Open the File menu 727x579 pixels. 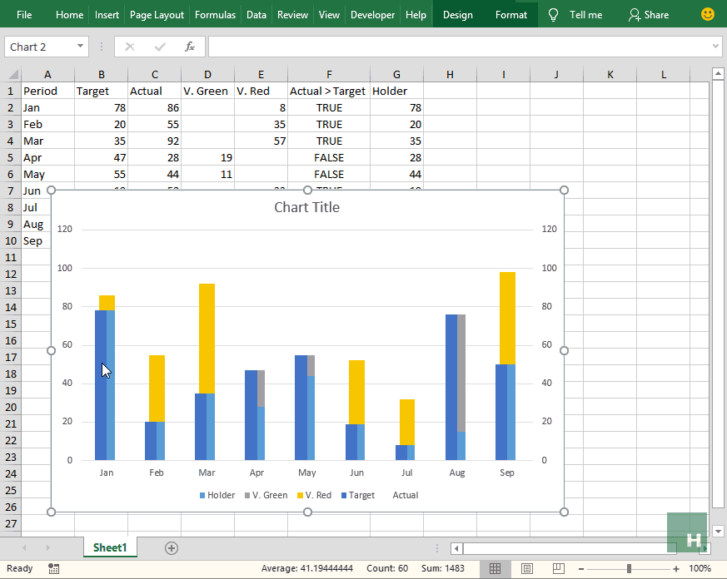coord(24,15)
